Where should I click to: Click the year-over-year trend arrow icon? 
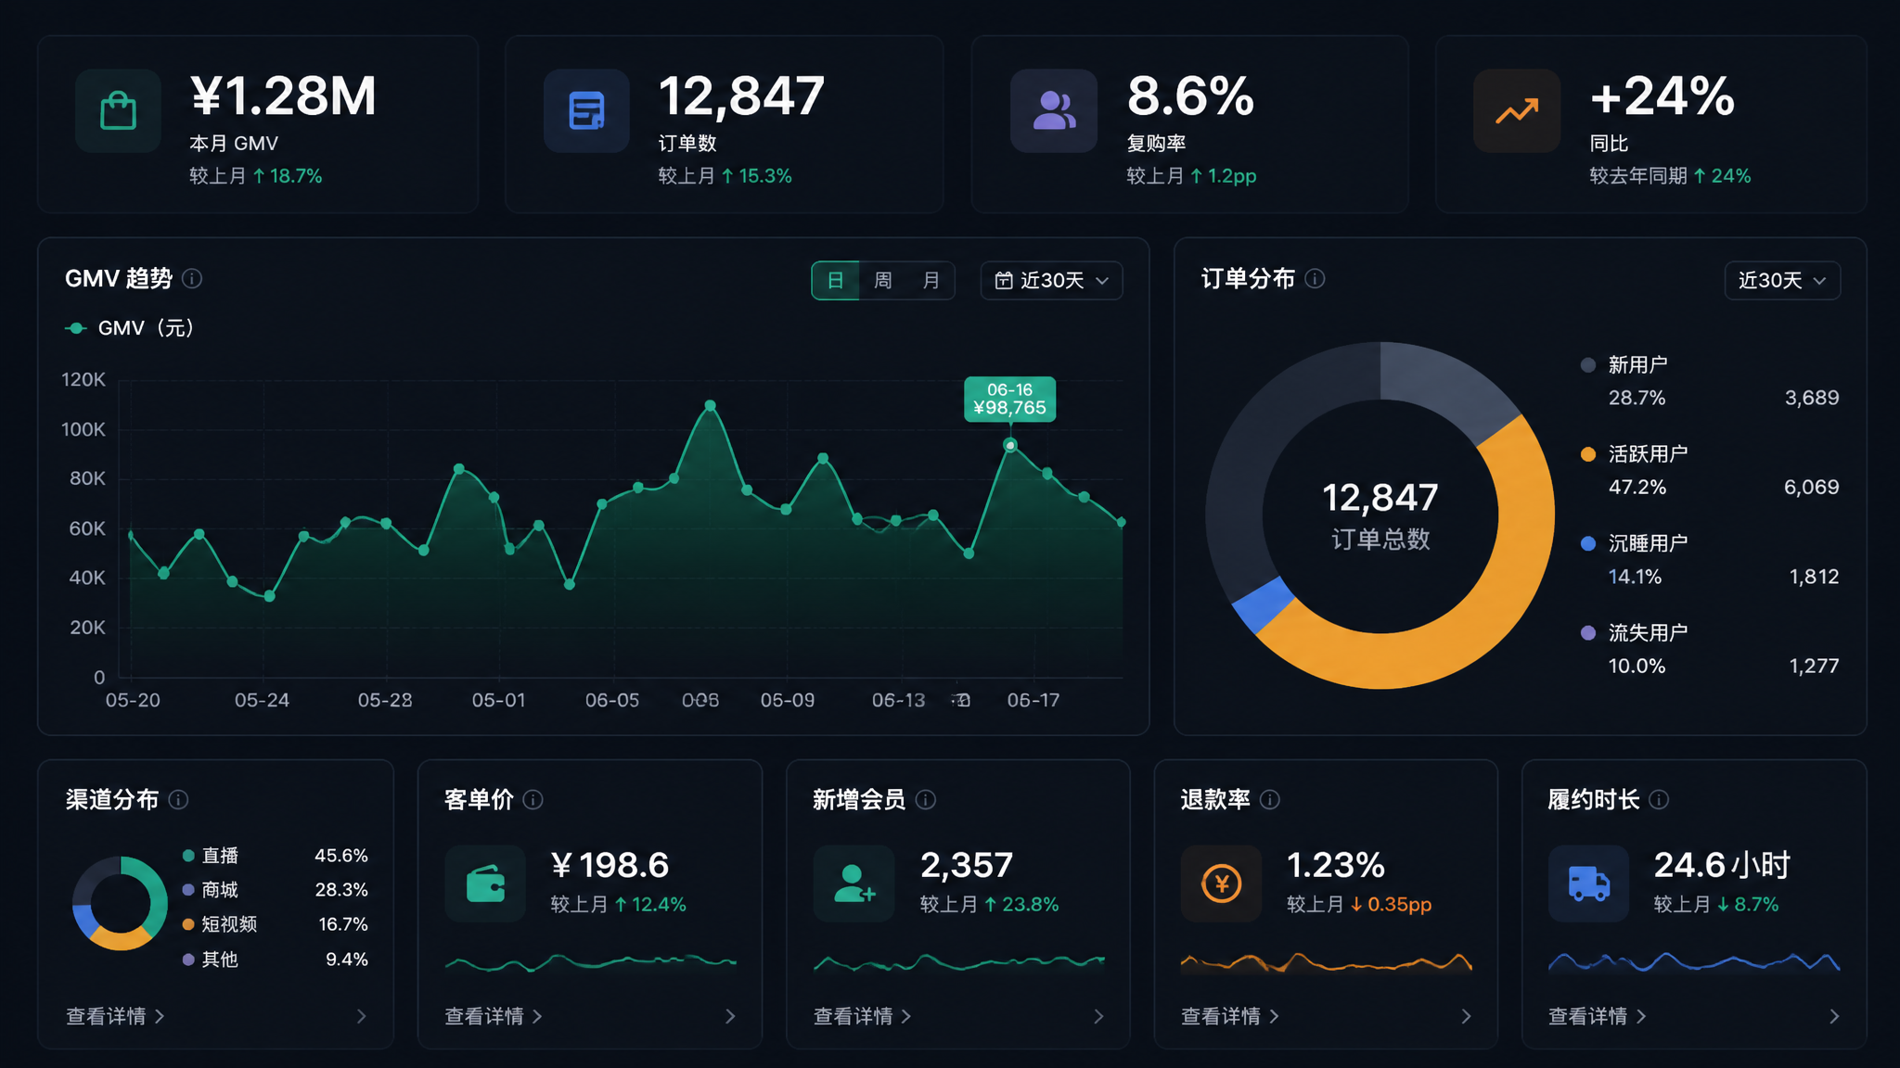pyautogui.click(x=1517, y=110)
